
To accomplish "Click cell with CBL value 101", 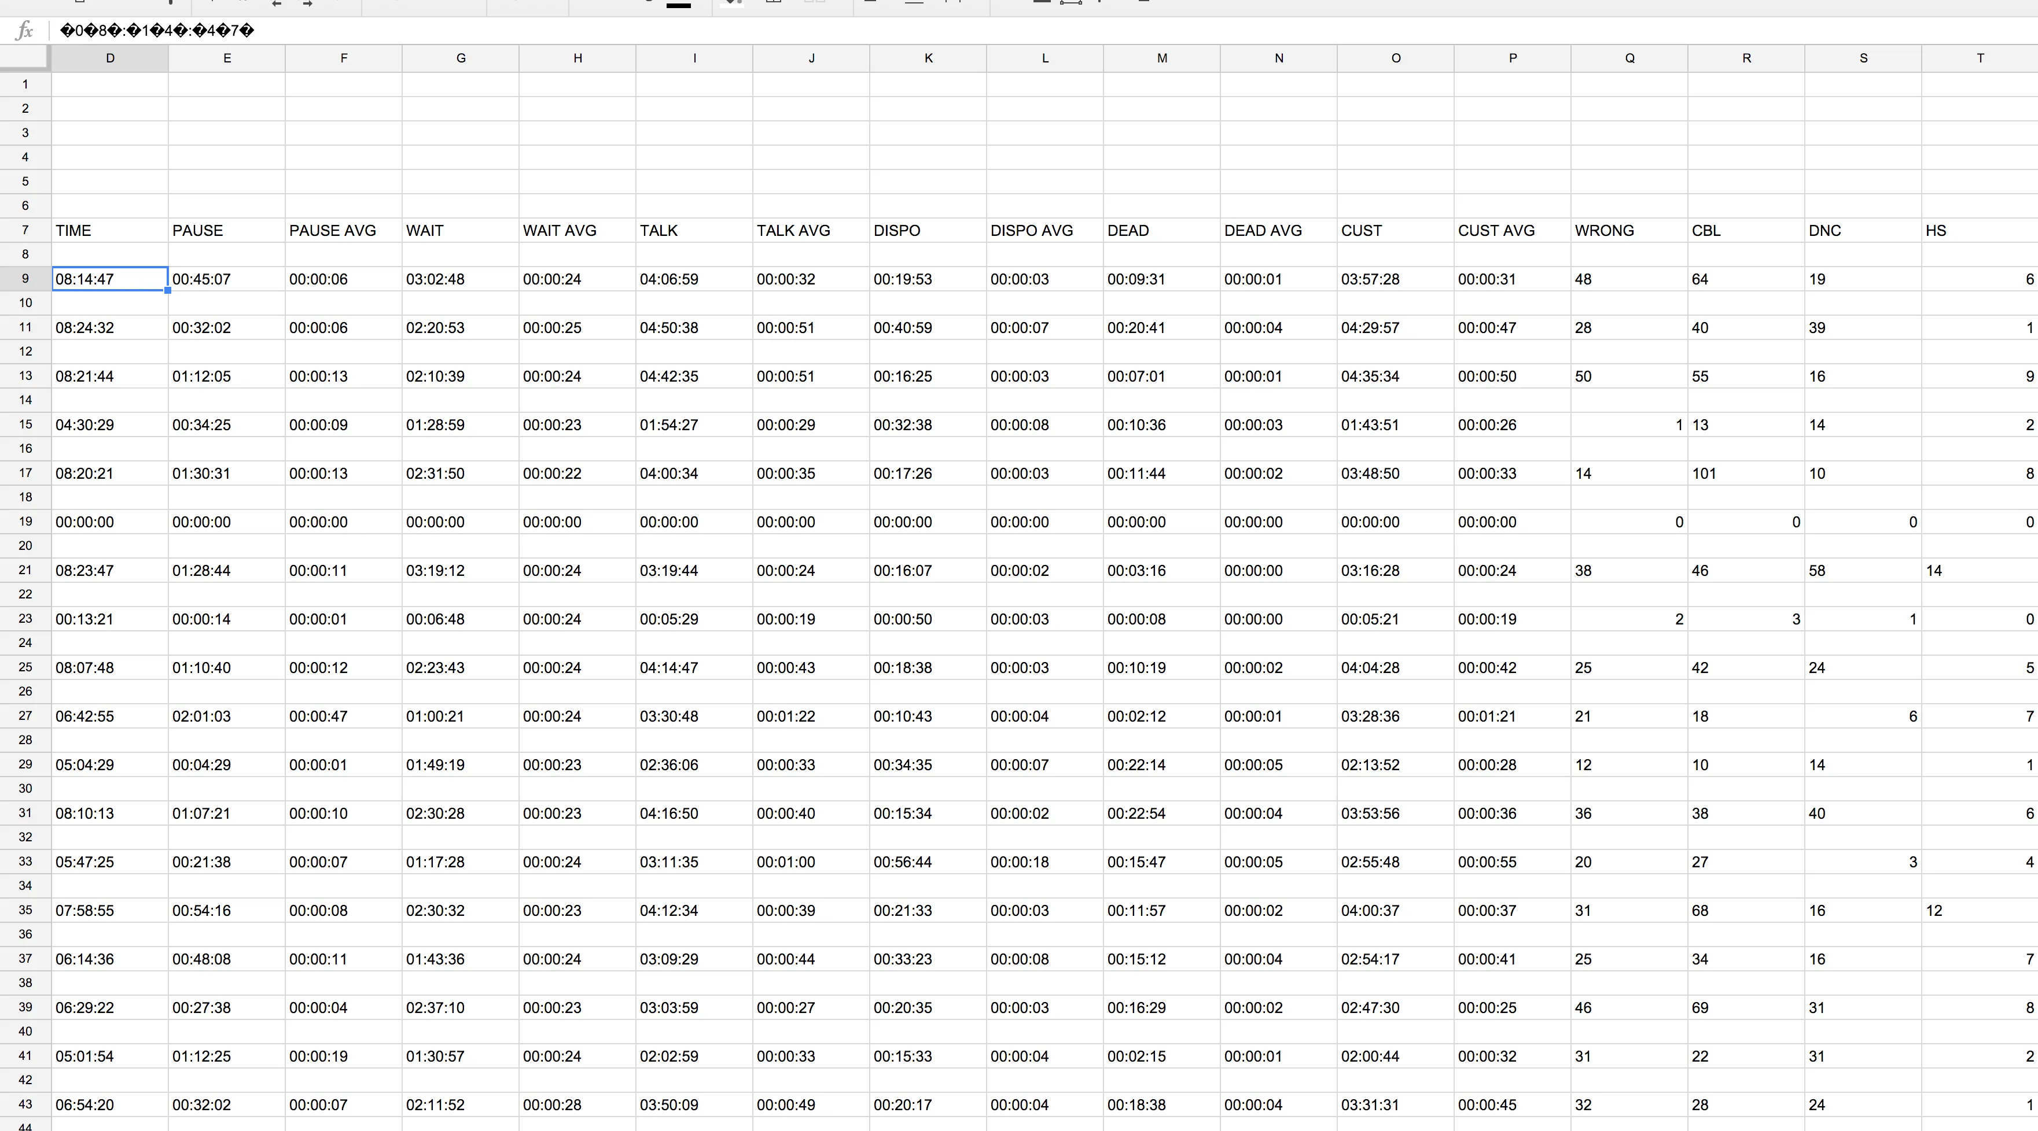I will 1745,474.
